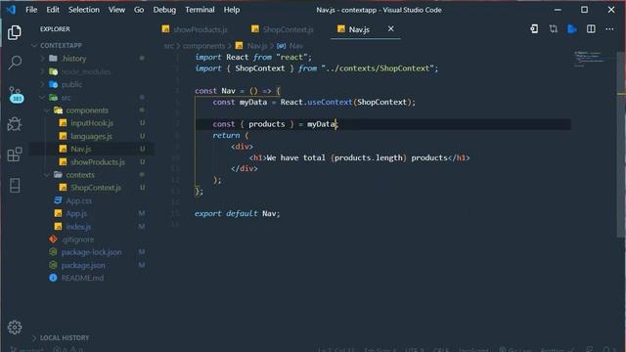Expand the public folder
Image resolution: width=626 pixels, height=352 pixels.
71,85
